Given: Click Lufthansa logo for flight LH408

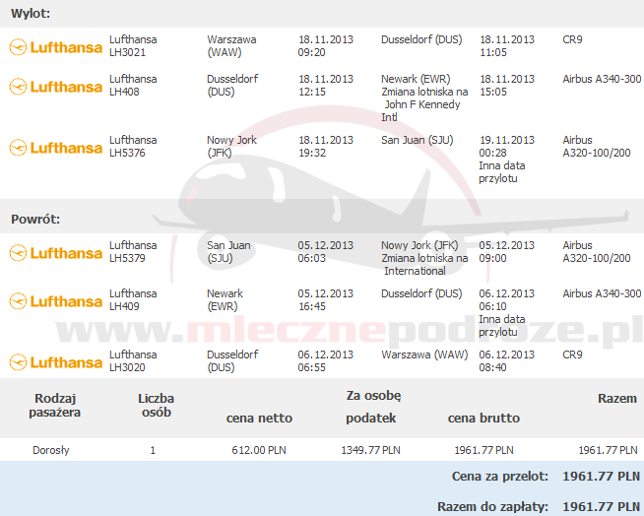Looking at the screenshot, I should click(x=55, y=86).
